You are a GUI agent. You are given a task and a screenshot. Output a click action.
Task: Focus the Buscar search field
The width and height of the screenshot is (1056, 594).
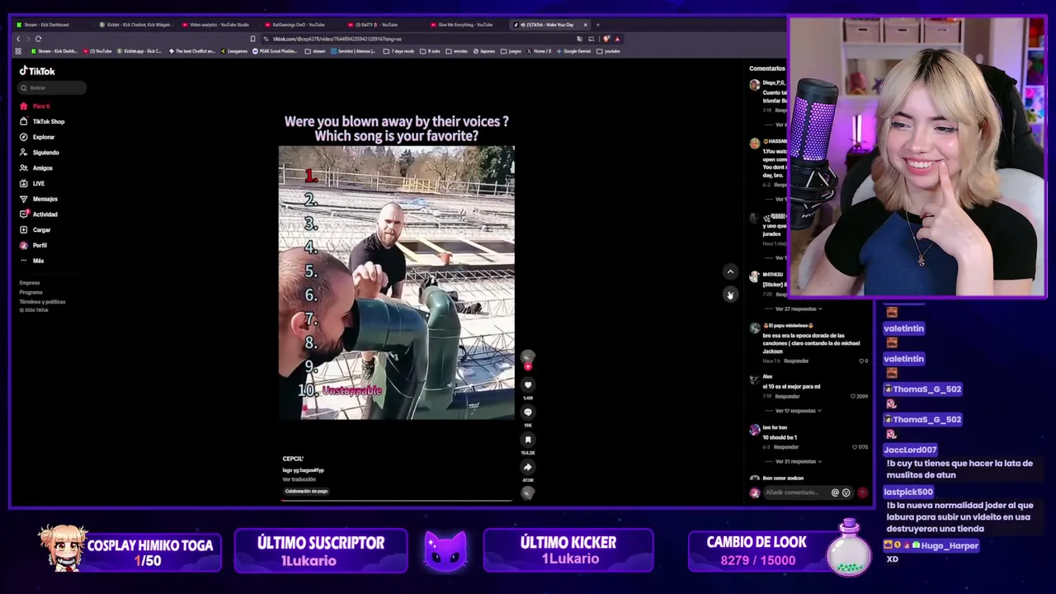pos(53,87)
